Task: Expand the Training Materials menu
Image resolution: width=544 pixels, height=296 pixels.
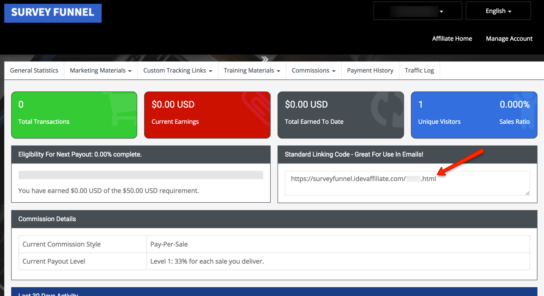Action: click(x=252, y=71)
